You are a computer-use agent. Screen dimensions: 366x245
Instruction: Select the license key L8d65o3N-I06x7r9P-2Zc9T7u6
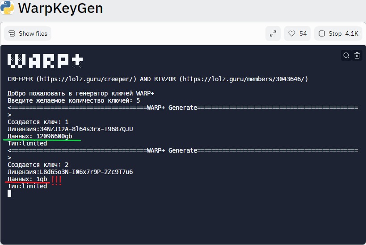[x=86, y=172]
